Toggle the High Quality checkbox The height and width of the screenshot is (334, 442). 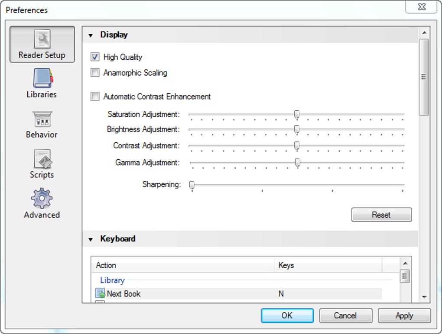click(95, 57)
